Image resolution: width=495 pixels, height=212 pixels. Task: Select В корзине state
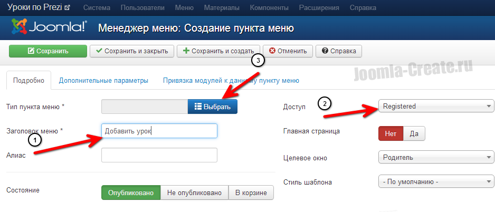(251, 192)
